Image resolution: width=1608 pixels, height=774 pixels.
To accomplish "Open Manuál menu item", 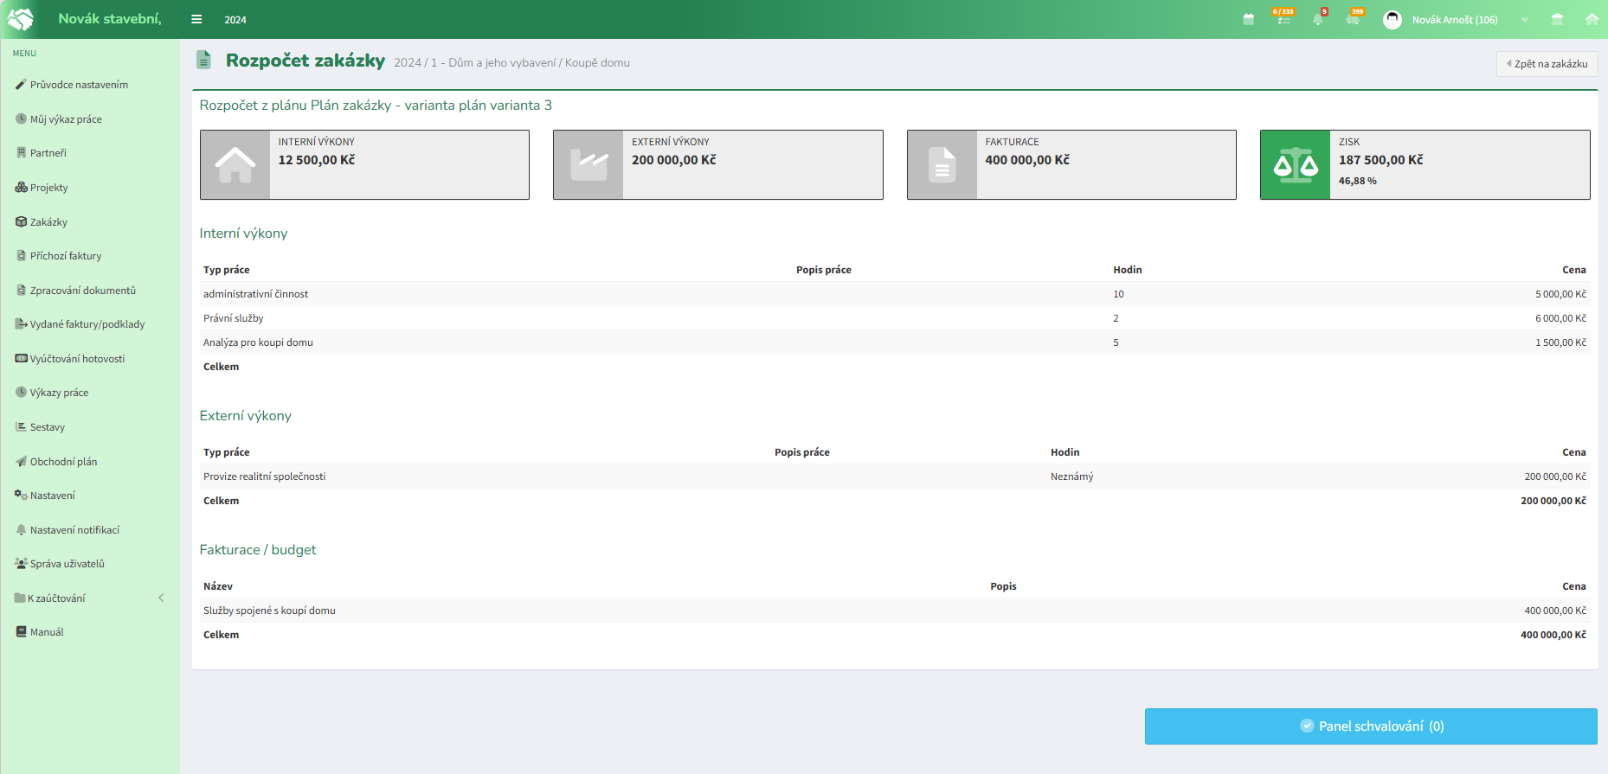I will [x=47, y=632].
